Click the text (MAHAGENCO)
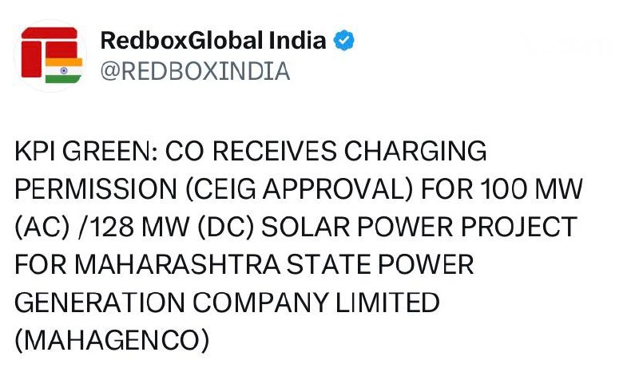This screenshot has height=376, width=639. click(x=112, y=341)
